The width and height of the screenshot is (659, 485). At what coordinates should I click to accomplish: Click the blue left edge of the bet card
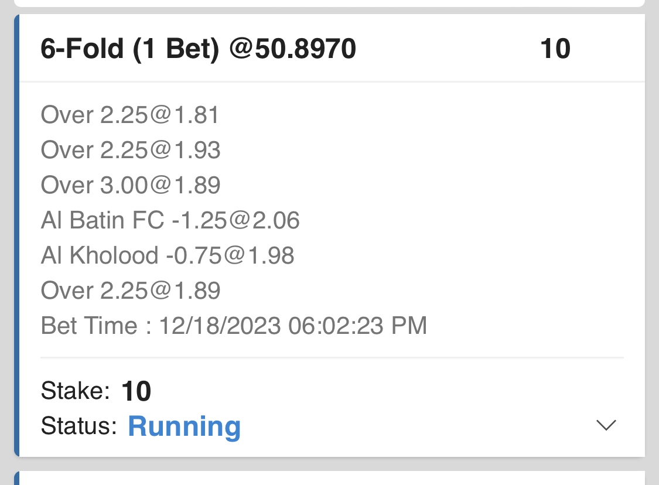(x=16, y=234)
